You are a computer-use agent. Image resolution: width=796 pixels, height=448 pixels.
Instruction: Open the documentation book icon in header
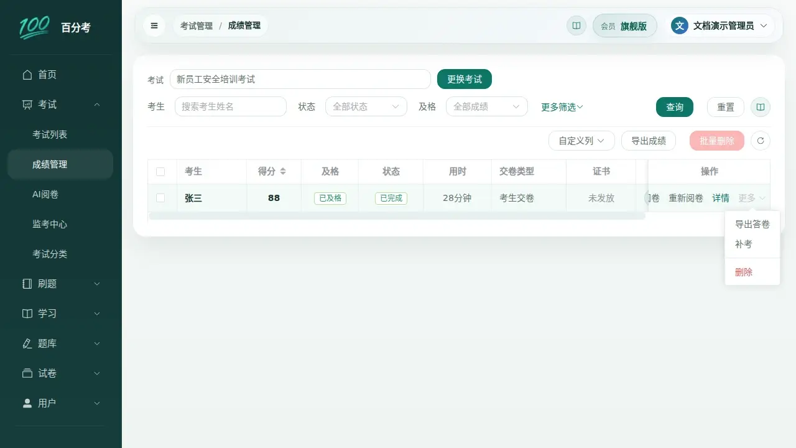click(x=576, y=26)
